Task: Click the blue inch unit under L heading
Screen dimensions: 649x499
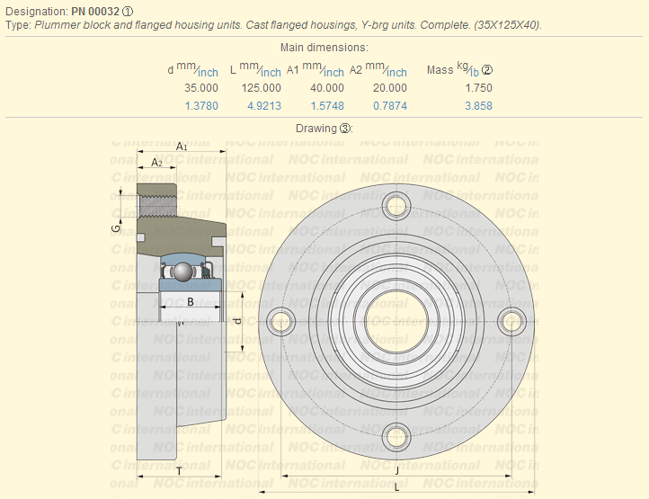Action: coord(271,73)
